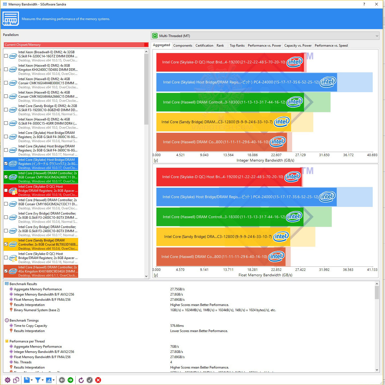Click the 27.75GB/s aggregate value
The image size is (385, 385).
(x=177, y=289)
